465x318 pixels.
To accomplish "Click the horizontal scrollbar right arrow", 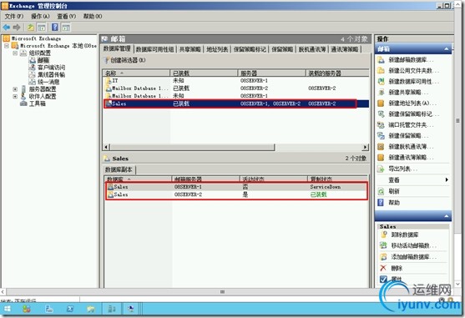I will coord(366,147).
